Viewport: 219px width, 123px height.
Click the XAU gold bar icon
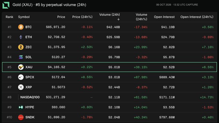21,67
